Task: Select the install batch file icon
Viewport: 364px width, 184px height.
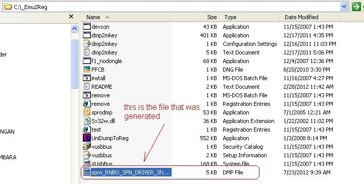Action: pos(87,78)
